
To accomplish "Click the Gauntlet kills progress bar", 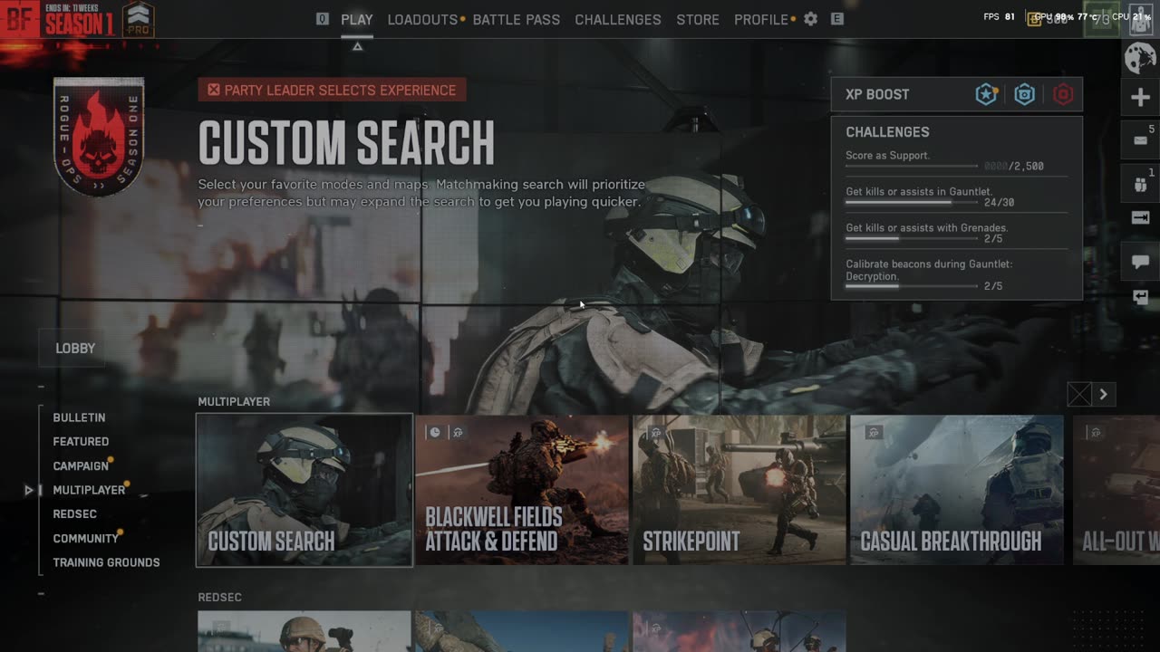I will click(x=912, y=203).
